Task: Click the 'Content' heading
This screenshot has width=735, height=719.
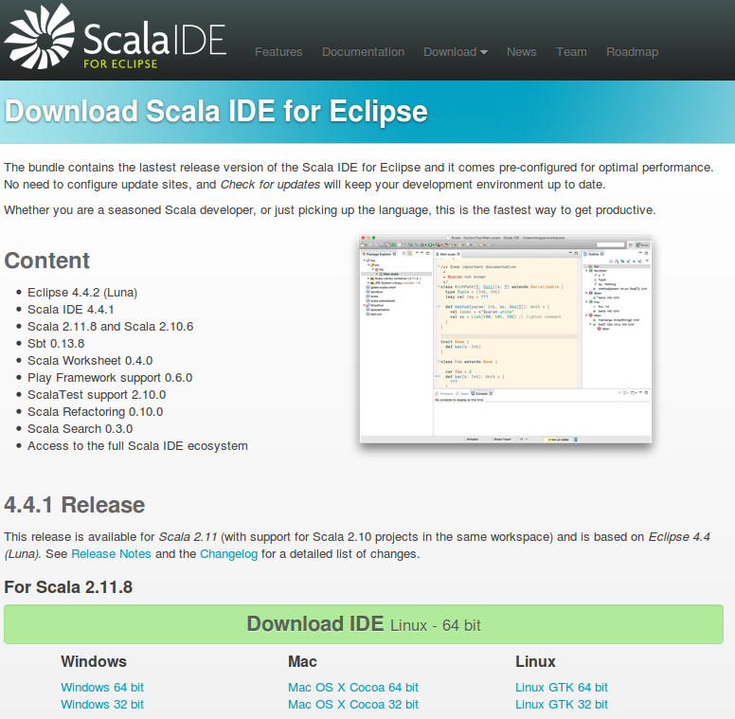Action: (x=46, y=261)
